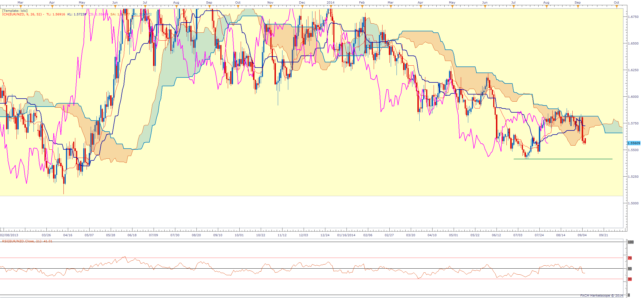Jump to the Jun 2014 month marker
The height and width of the screenshot is (298, 643).
[x=485, y=2]
